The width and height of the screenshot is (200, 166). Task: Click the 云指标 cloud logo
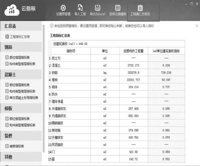click(12, 10)
